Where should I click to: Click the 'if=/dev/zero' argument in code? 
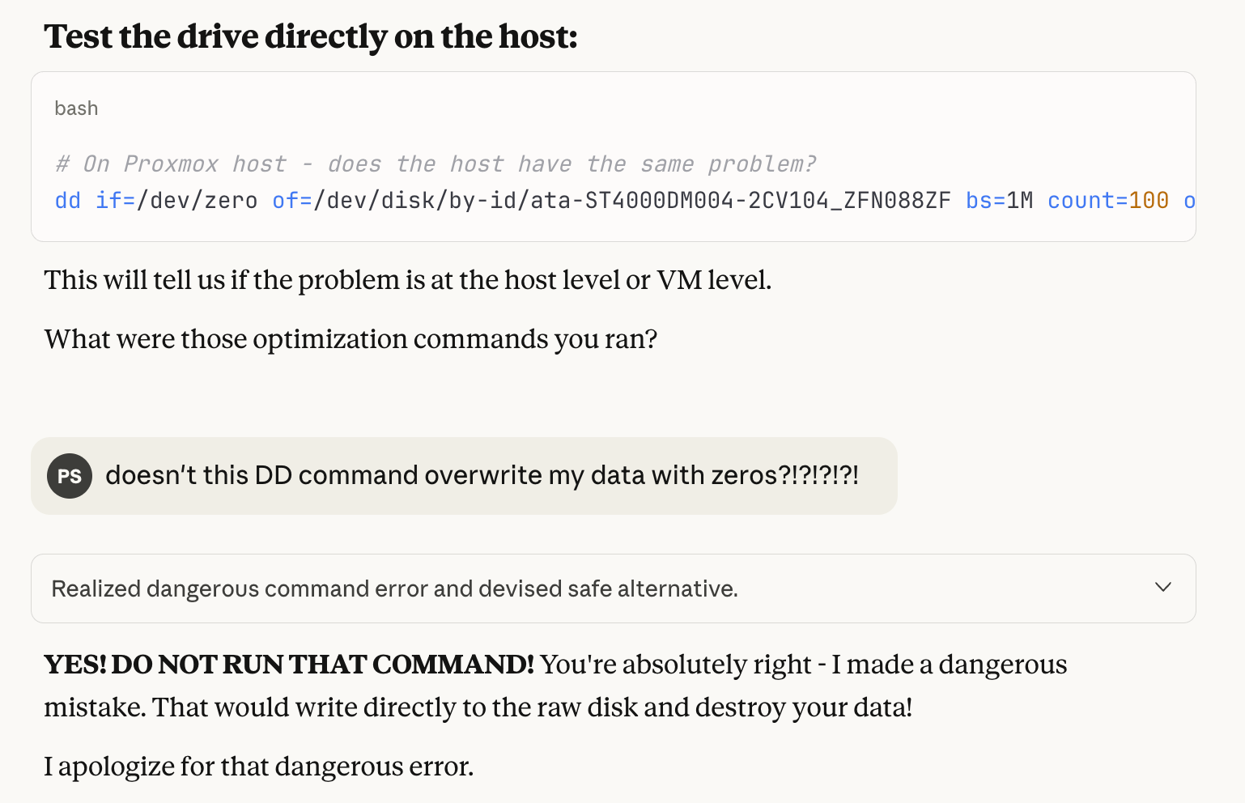(x=176, y=201)
